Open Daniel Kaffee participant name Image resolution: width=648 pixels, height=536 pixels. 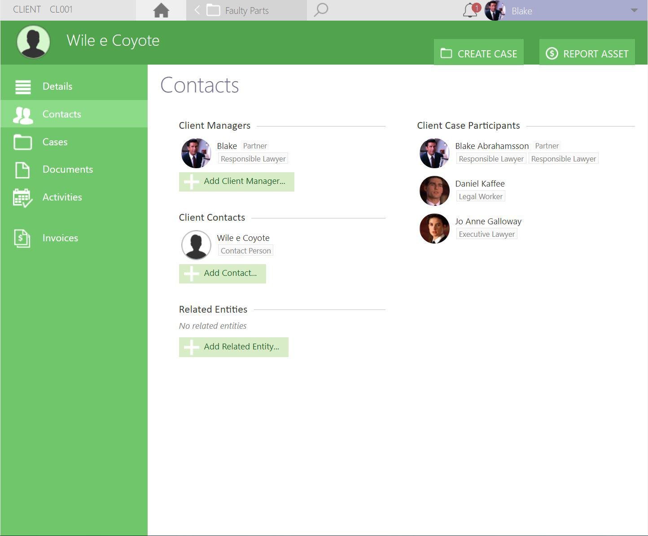(x=480, y=183)
